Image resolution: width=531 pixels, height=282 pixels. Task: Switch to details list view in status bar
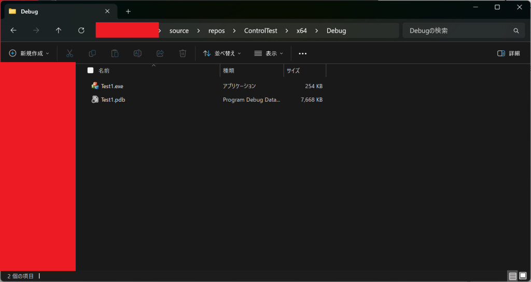click(x=512, y=276)
